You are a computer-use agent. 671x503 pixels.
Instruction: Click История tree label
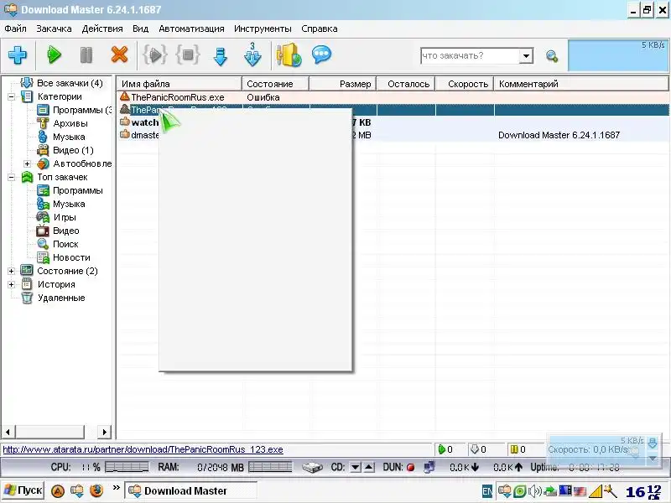coord(56,284)
